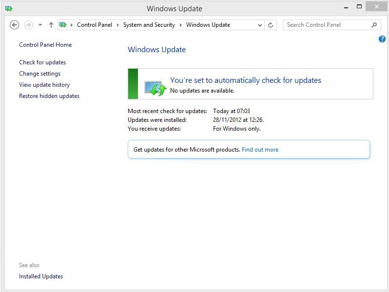Click '28/11/2012 at 12:26.' value
Image resolution: width=389 pixels, height=292 pixels.
238,120
